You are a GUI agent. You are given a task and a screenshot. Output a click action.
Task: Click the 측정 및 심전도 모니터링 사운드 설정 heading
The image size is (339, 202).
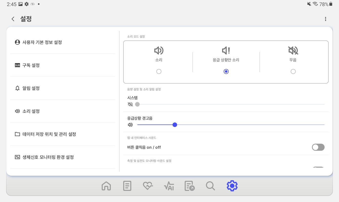[149, 161]
